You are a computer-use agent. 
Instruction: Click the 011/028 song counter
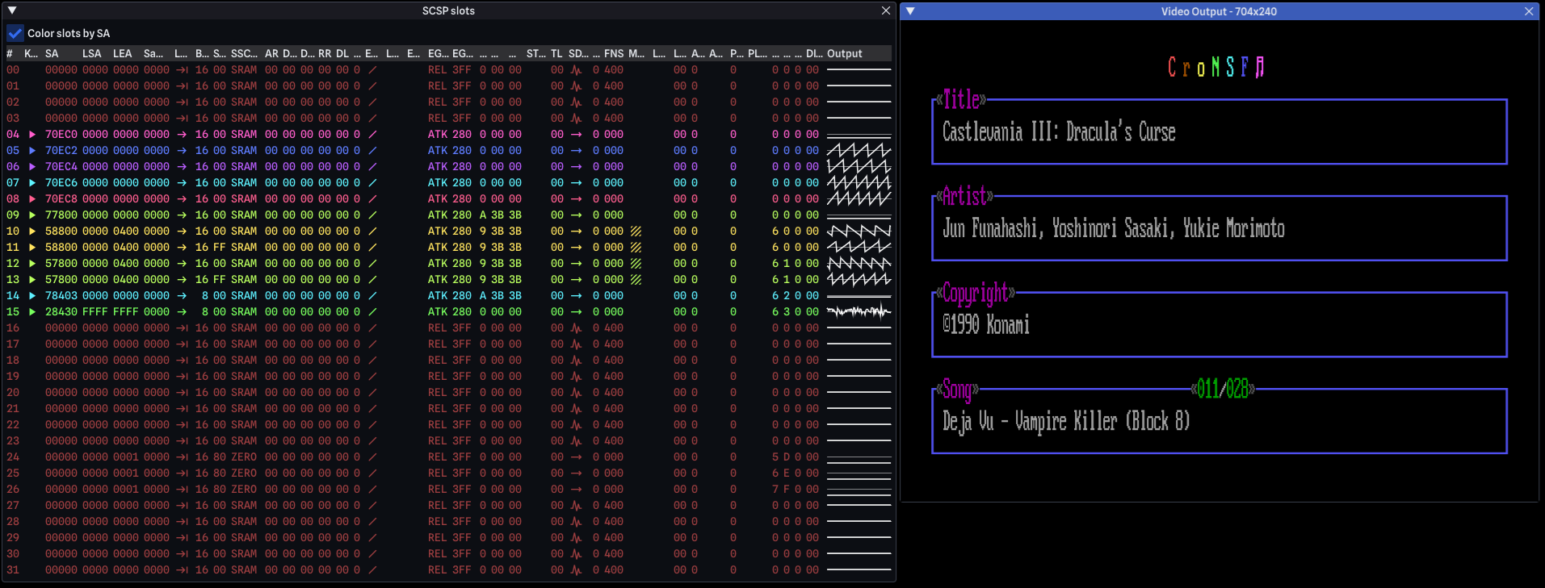1224,390
